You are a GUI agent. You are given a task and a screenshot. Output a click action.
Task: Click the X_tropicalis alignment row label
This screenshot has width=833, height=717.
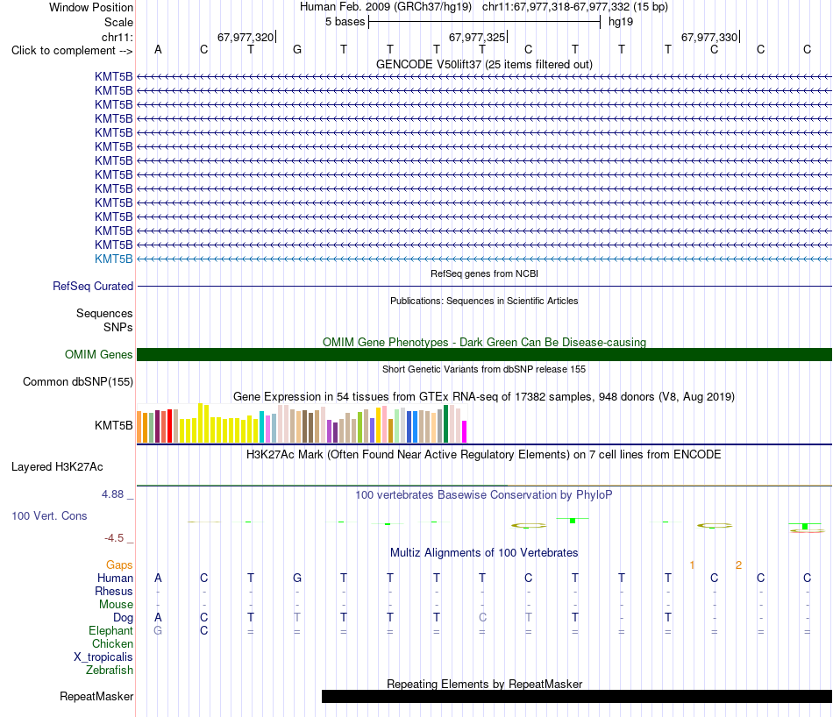pos(103,657)
